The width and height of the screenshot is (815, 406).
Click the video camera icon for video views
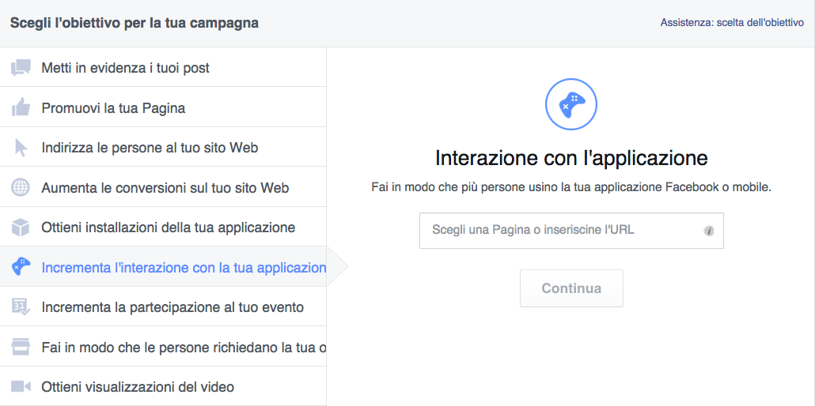tap(21, 387)
